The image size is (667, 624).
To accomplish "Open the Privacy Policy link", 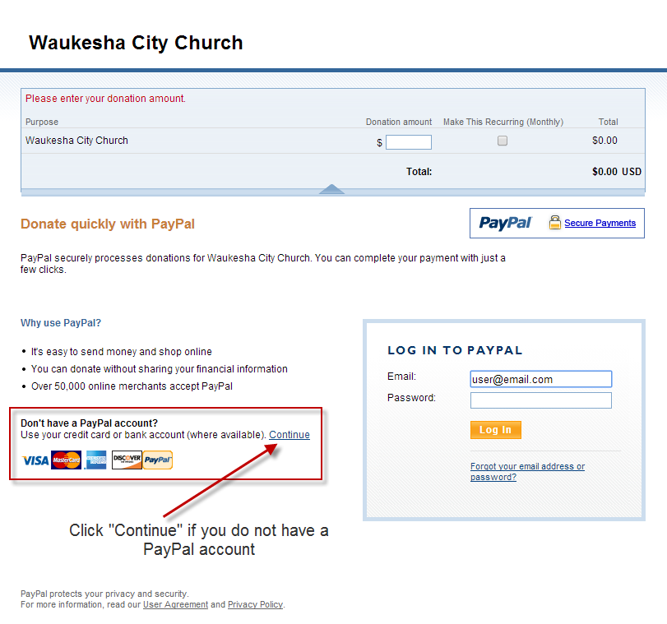I will tap(255, 604).
